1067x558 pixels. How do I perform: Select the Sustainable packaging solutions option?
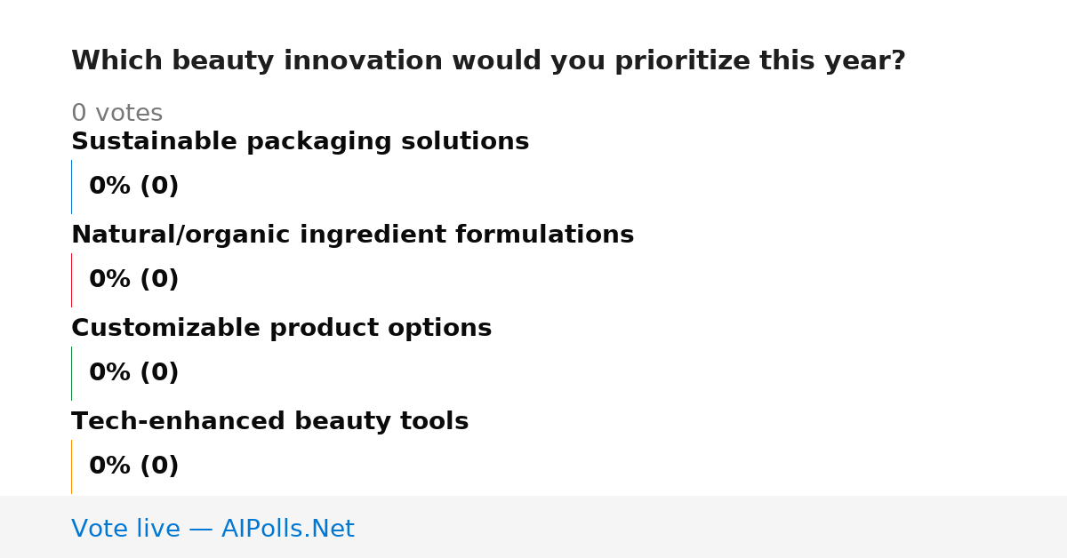300,142
